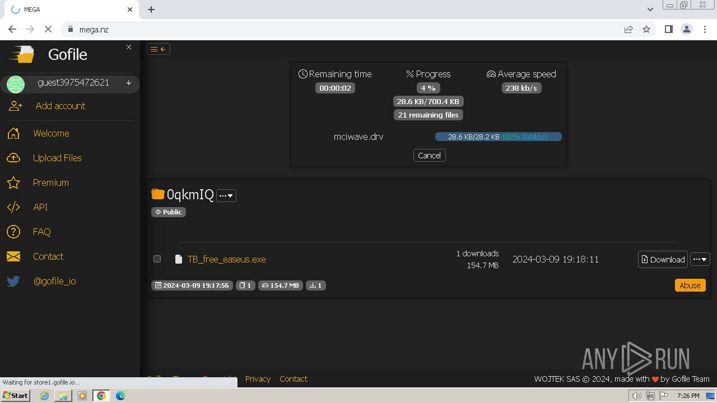Click 21 remaining files badge
This screenshot has height=403, width=717.
click(429, 115)
